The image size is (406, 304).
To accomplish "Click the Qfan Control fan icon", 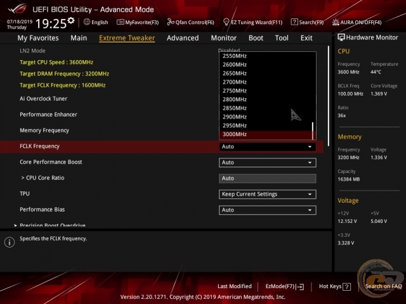I will (x=171, y=22).
